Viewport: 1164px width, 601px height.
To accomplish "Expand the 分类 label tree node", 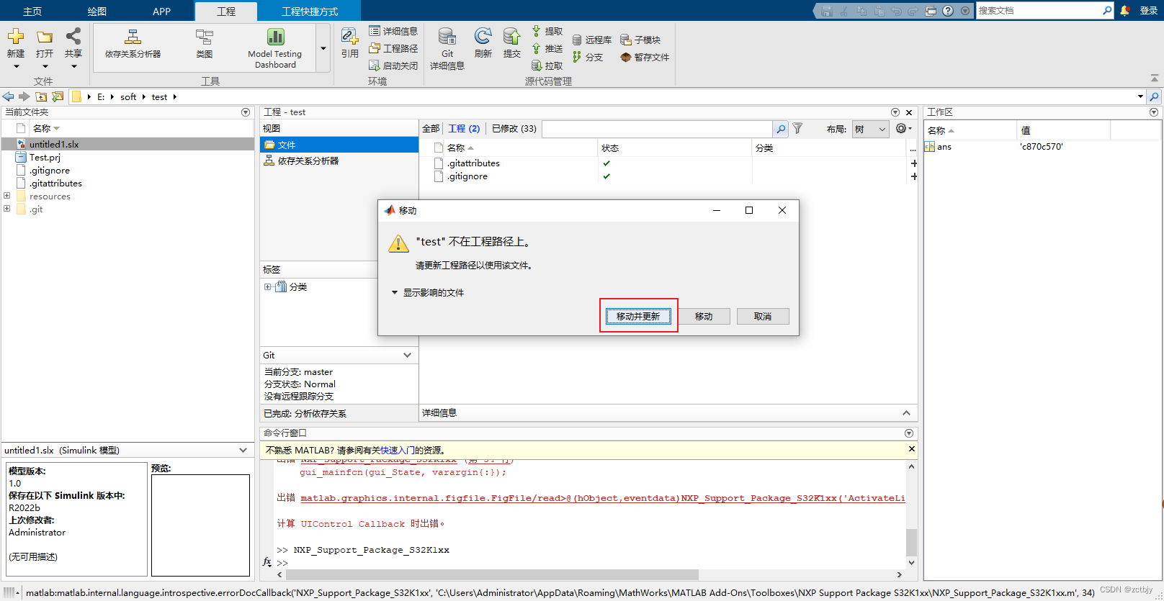I will (x=268, y=286).
